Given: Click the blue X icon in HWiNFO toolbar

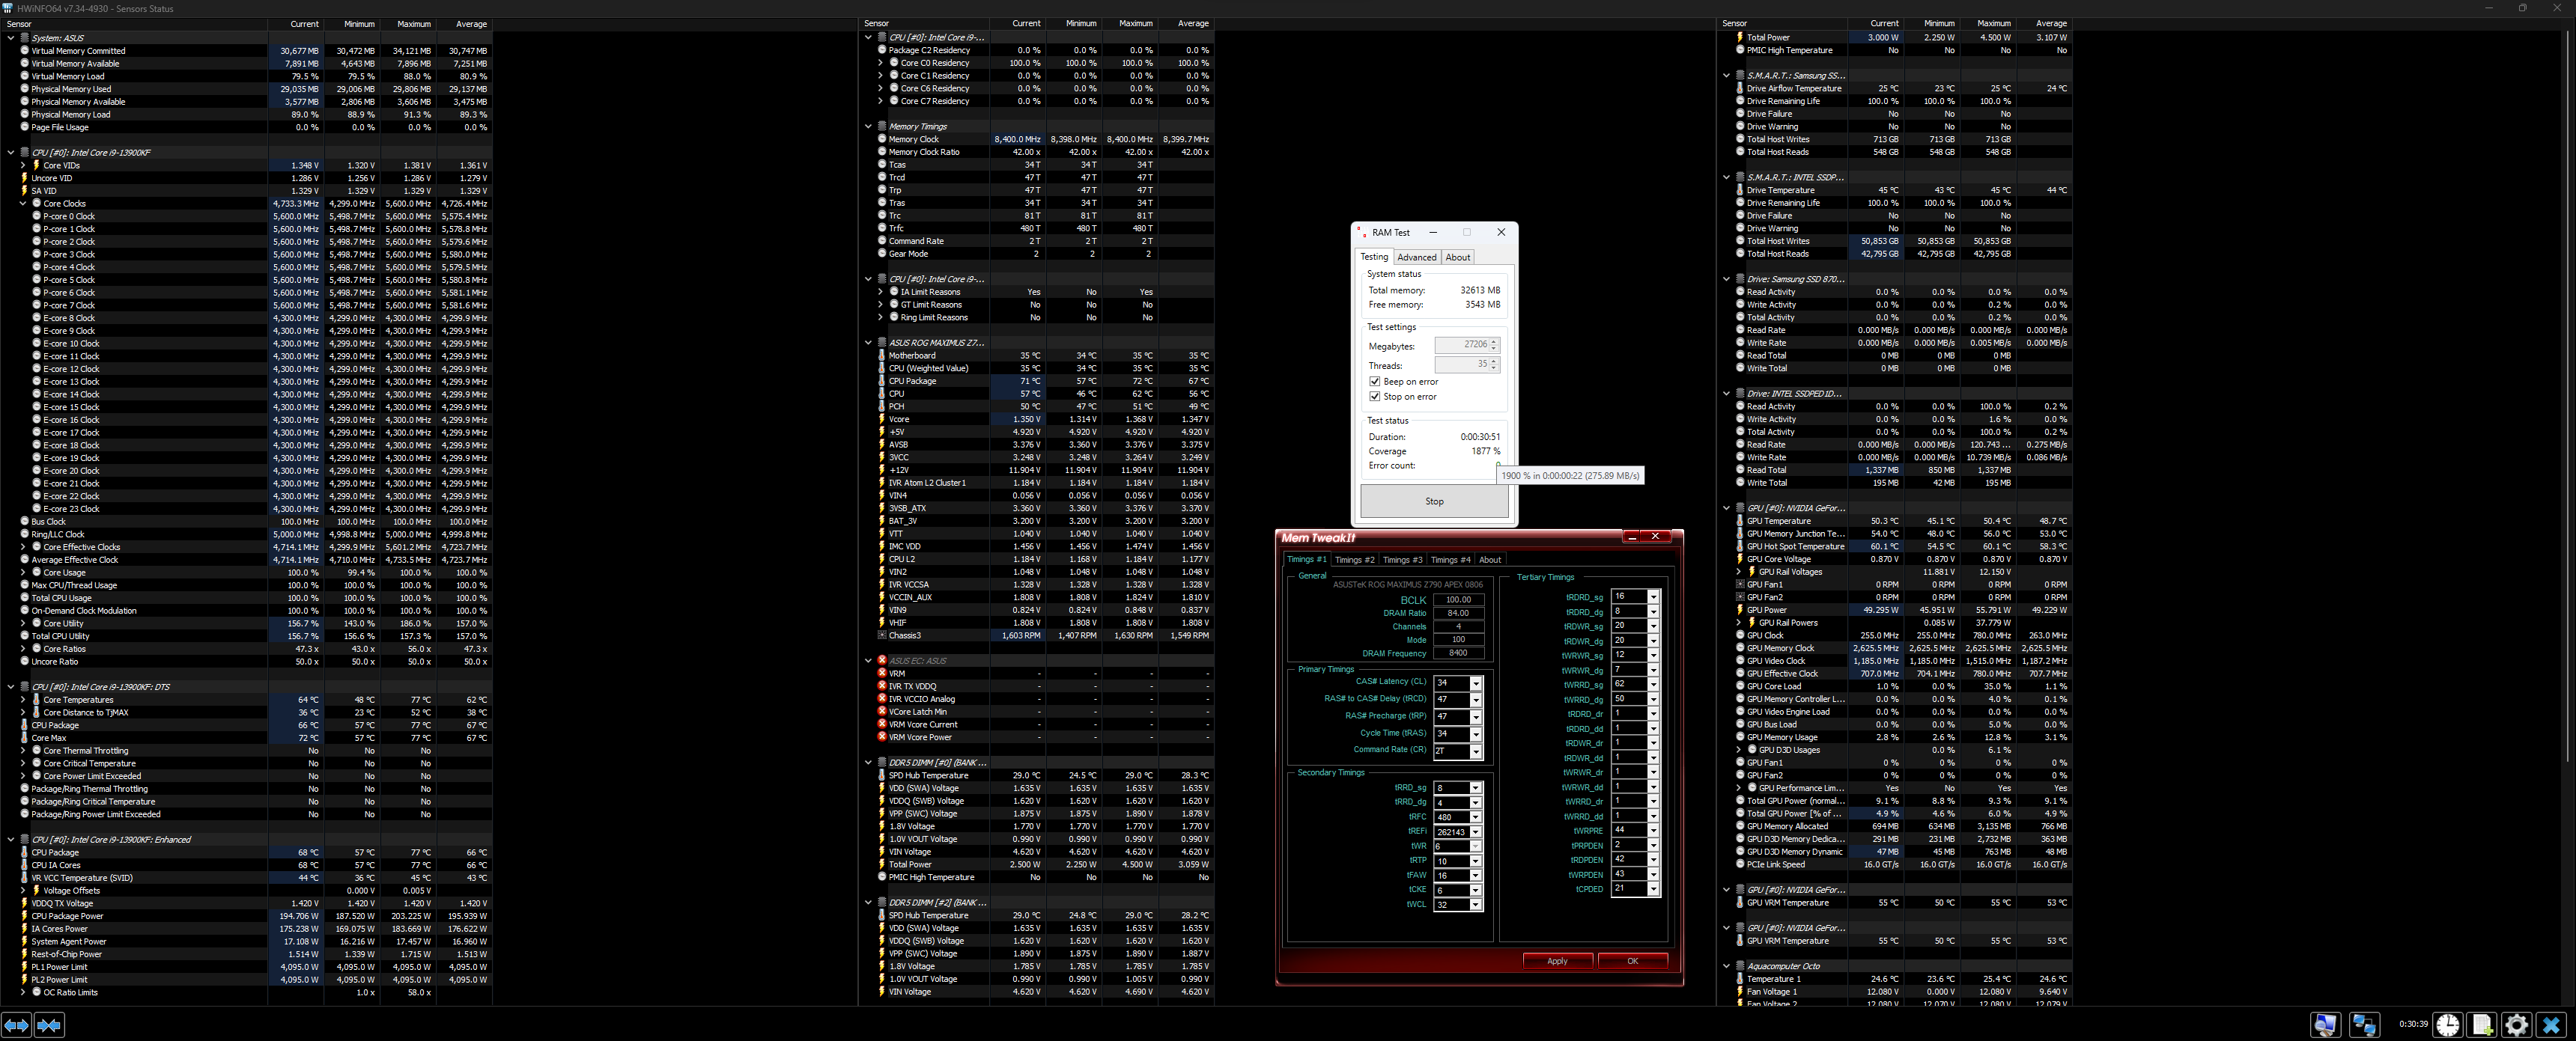Looking at the screenshot, I should click(2551, 1024).
